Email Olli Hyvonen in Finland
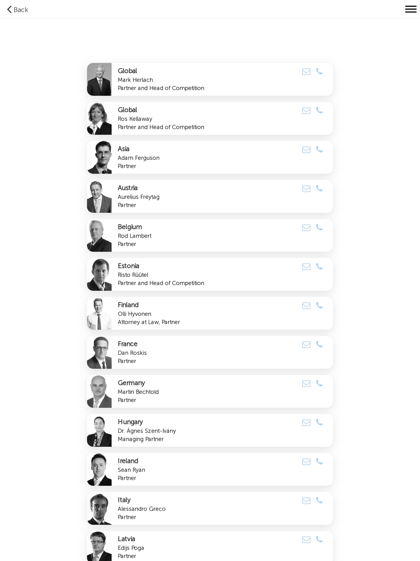The width and height of the screenshot is (420, 561). click(306, 306)
